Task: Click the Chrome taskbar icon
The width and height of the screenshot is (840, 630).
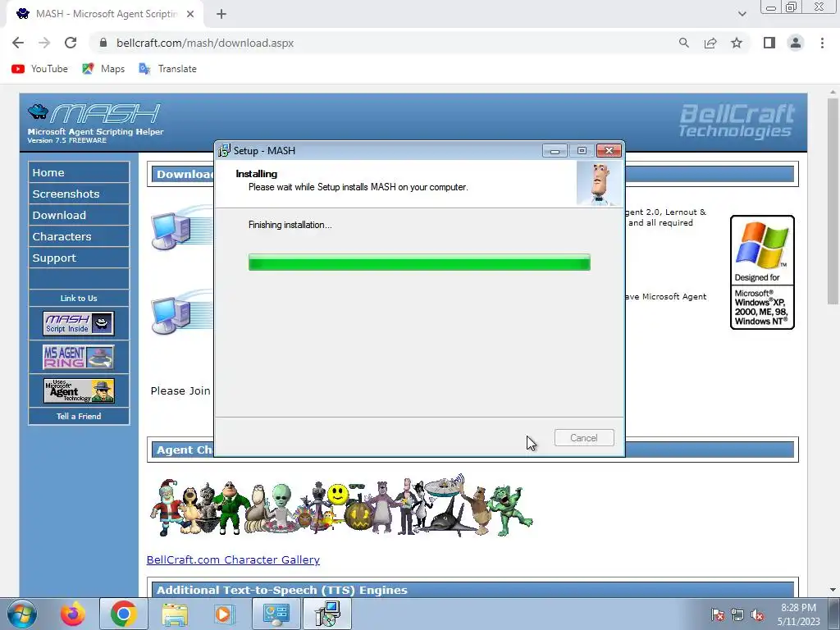Action: [123, 614]
